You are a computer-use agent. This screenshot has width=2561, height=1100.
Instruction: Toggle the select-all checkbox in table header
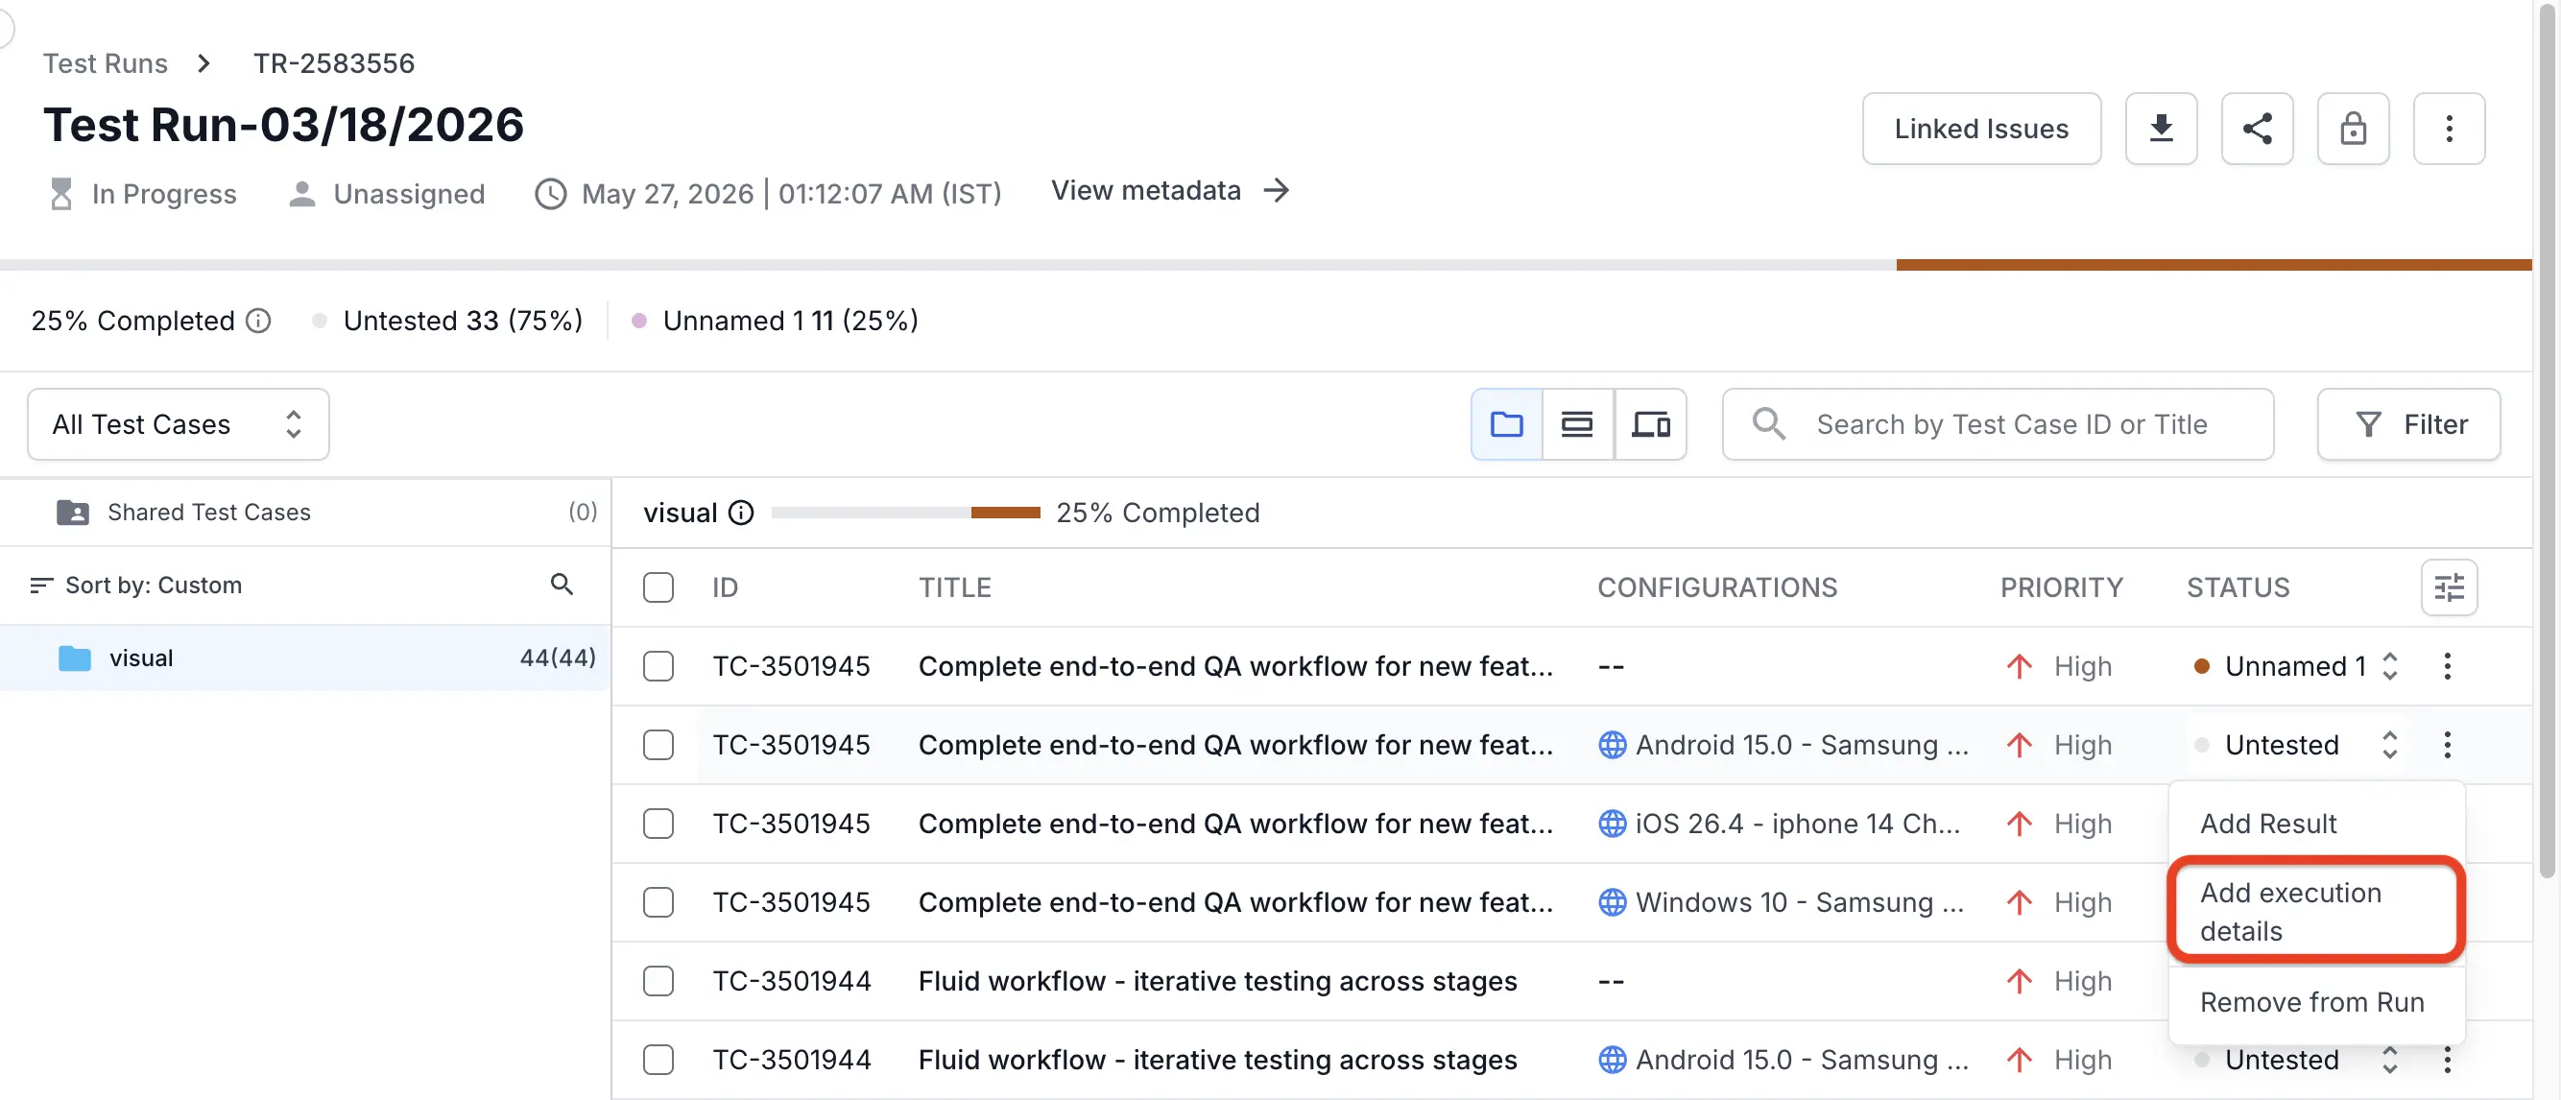[x=658, y=586]
